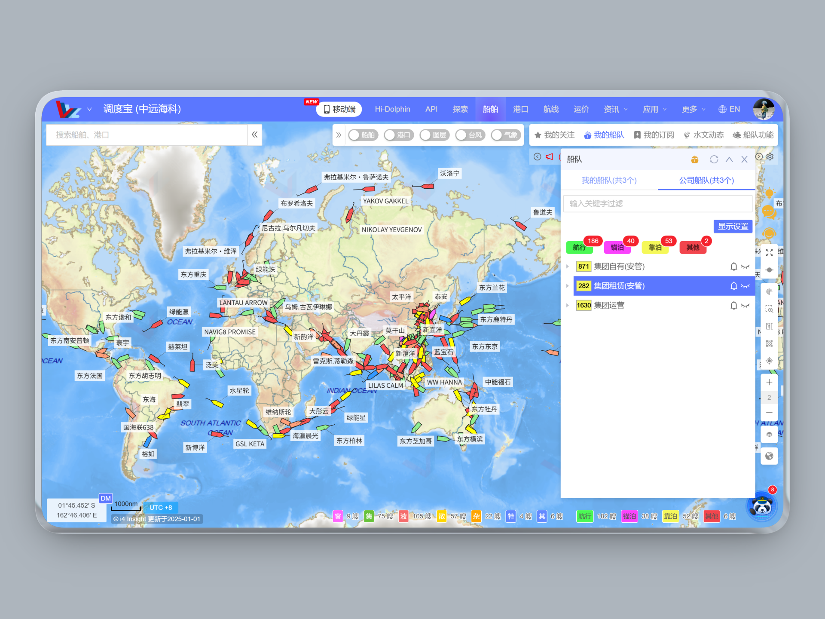Click the settings gear near fleet panel
This screenshot has height=619, width=825.
click(770, 157)
